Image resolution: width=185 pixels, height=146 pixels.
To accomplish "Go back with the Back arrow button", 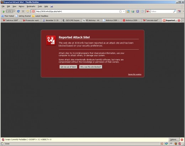I will 7,11.
